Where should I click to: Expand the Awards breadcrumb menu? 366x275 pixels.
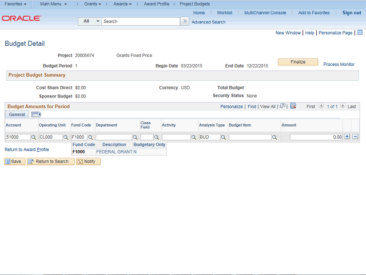pyautogui.click(x=122, y=4)
